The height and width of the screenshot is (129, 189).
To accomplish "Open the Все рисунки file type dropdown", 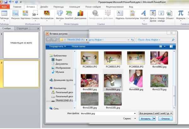I will (156, 113).
